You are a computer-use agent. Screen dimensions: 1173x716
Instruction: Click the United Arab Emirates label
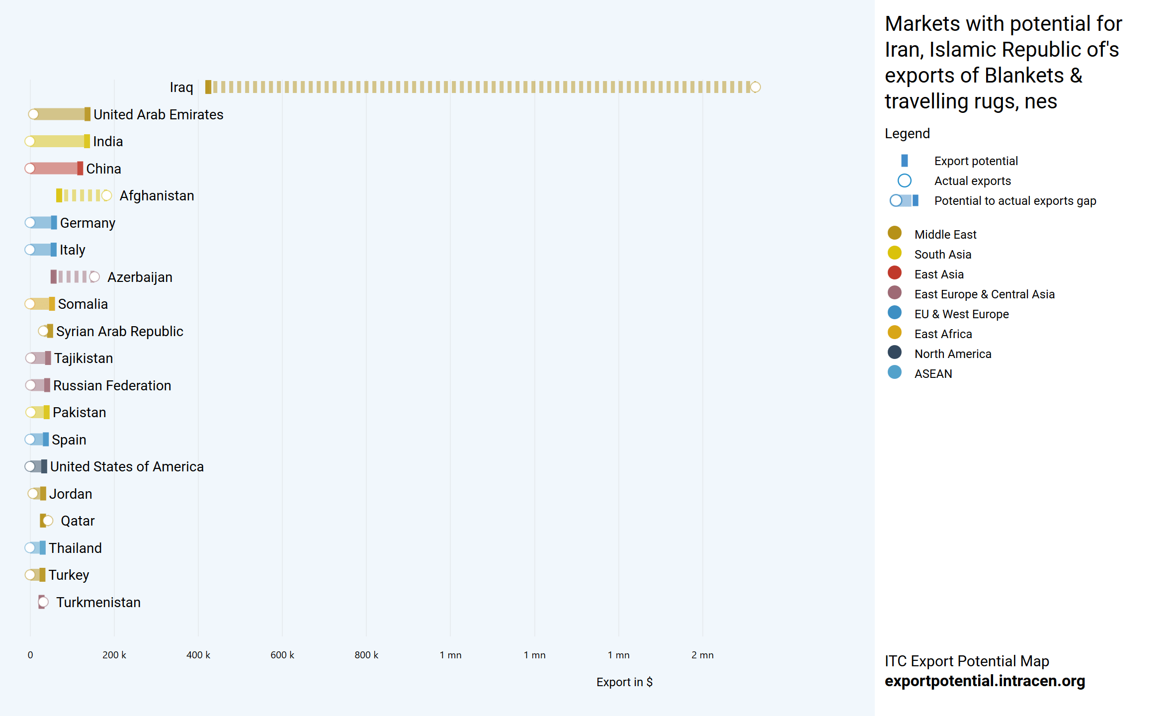[x=158, y=114]
